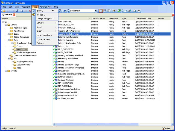Choose Spelling... from Tools menu
This screenshot has width=175, height=131.
point(47,11)
